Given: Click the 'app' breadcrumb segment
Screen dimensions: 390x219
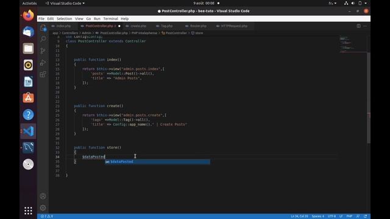Looking at the screenshot, I should (55, 33).
